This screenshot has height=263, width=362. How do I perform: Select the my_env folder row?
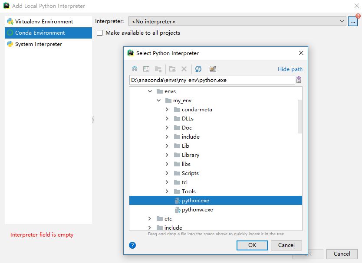point(216,101)
